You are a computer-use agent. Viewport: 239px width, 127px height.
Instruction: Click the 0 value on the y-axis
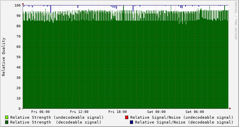point(20,109)
